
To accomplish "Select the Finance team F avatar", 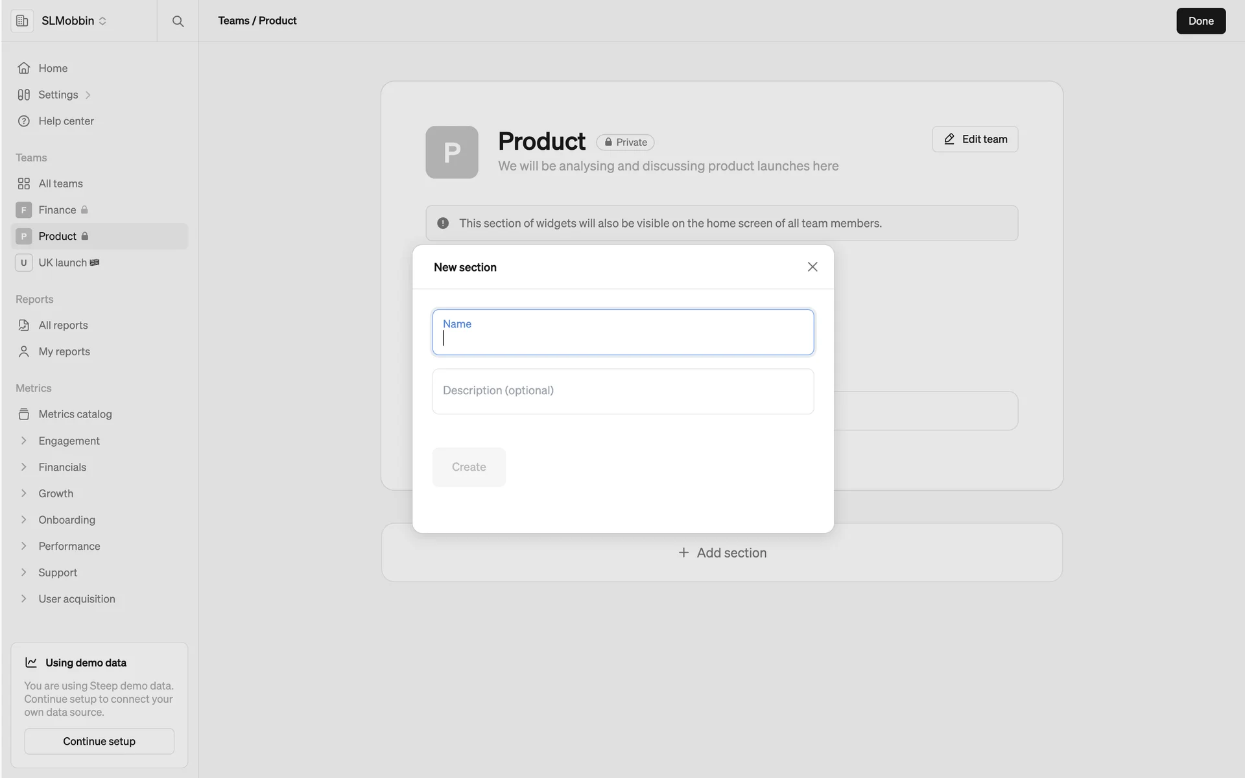I will (24, 210).
